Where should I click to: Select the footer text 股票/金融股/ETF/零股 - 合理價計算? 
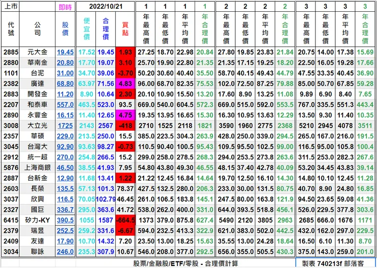pos(185,263)
